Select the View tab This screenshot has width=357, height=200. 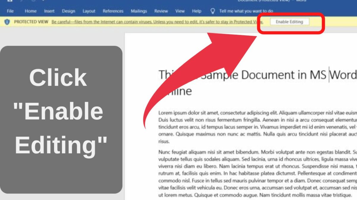[x=180, y=11]
